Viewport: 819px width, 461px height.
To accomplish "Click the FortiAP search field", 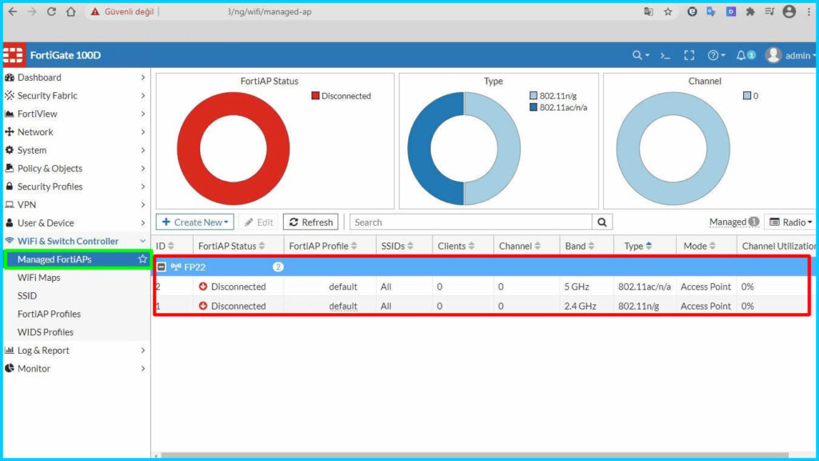I will (470, 222).
